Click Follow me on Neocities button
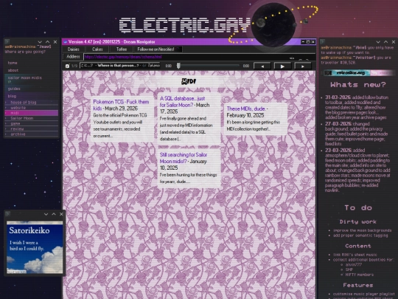The width and height of the screenshot is (398, 299). click(x=158, y=49)
